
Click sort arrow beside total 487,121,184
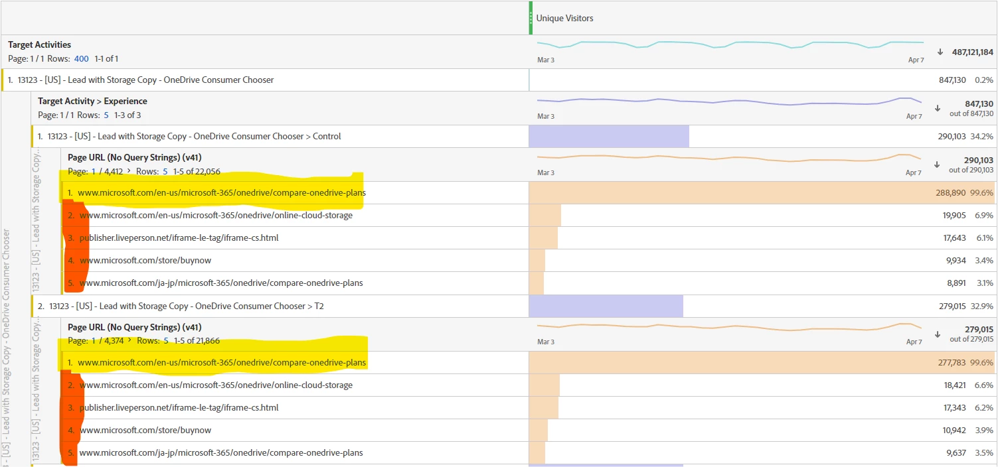pos(940,52)
